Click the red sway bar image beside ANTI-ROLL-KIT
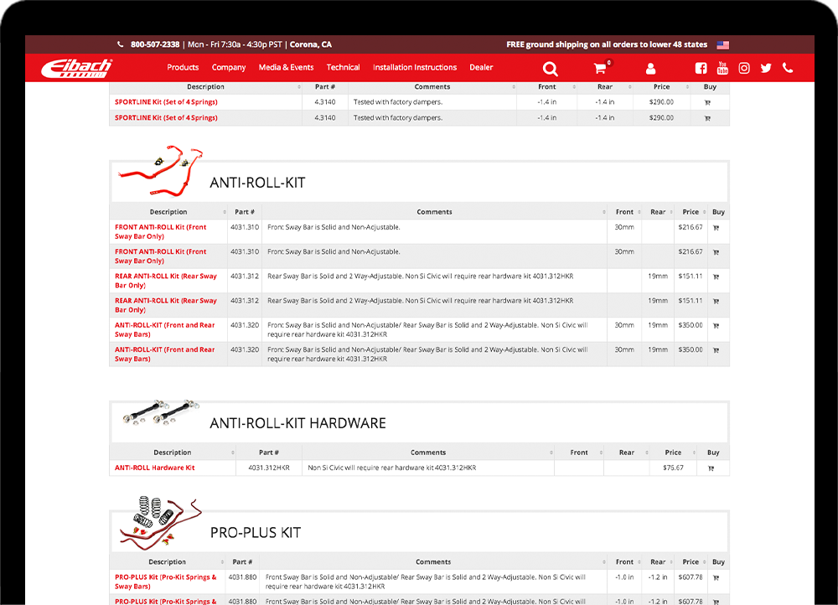The image size is (838, 605). [160, 170]
